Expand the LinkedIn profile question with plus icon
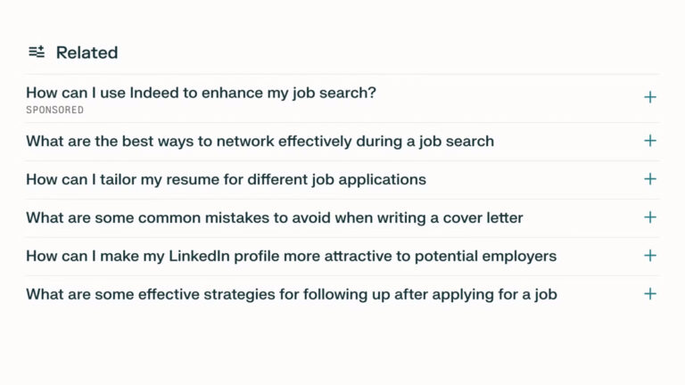Viewport: 685px width, 385px height. click(x=650, y=256)
